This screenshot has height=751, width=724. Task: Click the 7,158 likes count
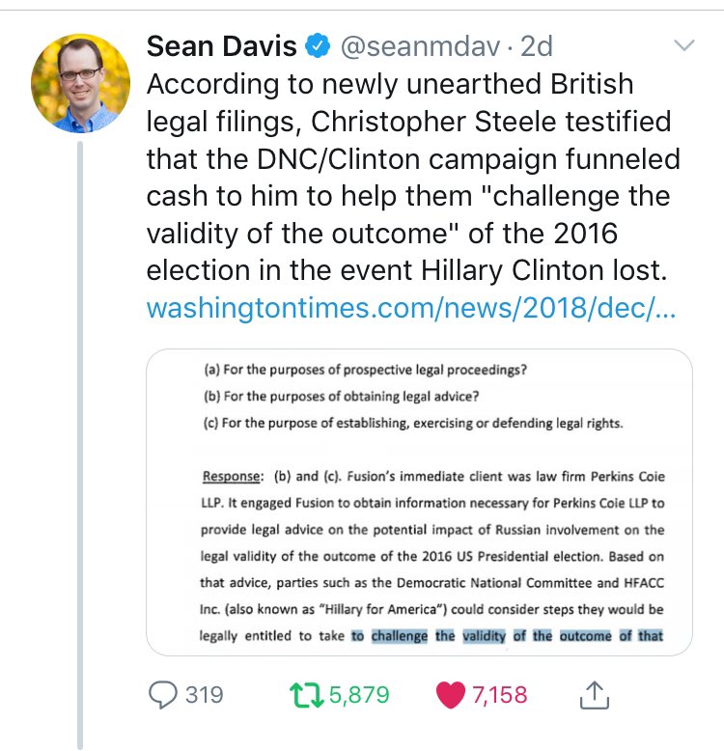498,694
